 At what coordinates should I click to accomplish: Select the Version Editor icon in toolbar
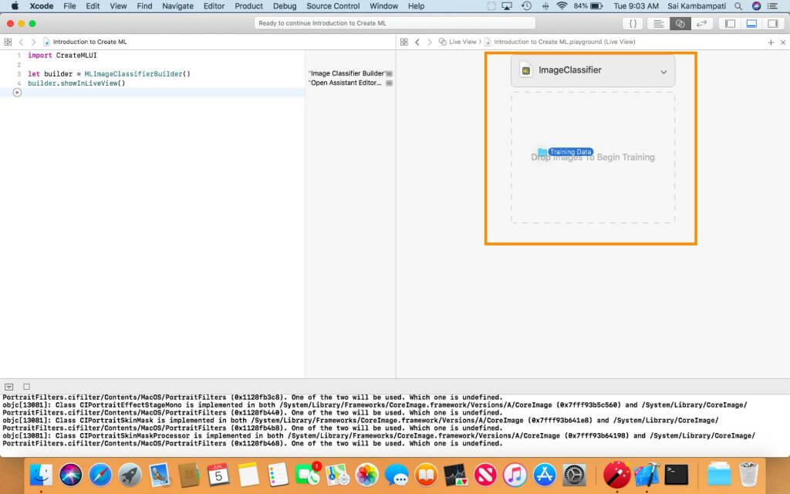(703, 24)
